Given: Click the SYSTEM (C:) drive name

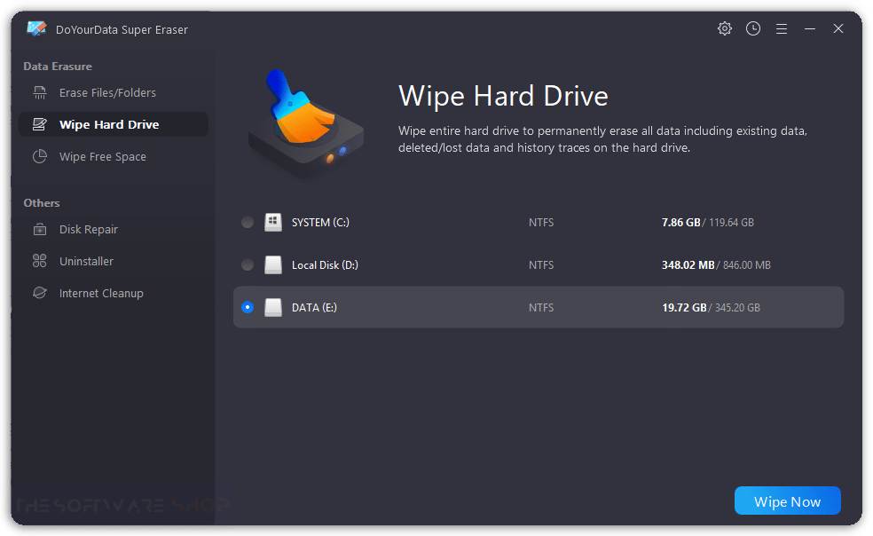Looking at the screenshot, I should (320, 223).
